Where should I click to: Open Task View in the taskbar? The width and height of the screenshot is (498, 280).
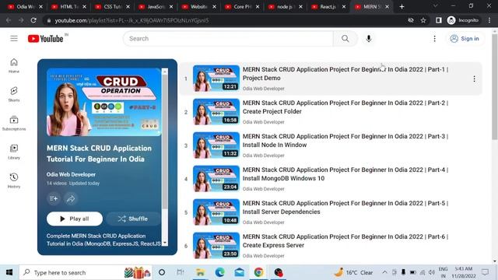pos(181,272)
